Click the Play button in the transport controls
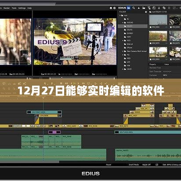Image resolution: width=181 pixels, height=181 pixels. click(x=75, y=83)
